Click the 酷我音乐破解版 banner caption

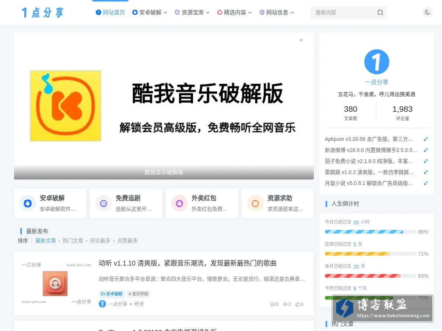[164, 172]
